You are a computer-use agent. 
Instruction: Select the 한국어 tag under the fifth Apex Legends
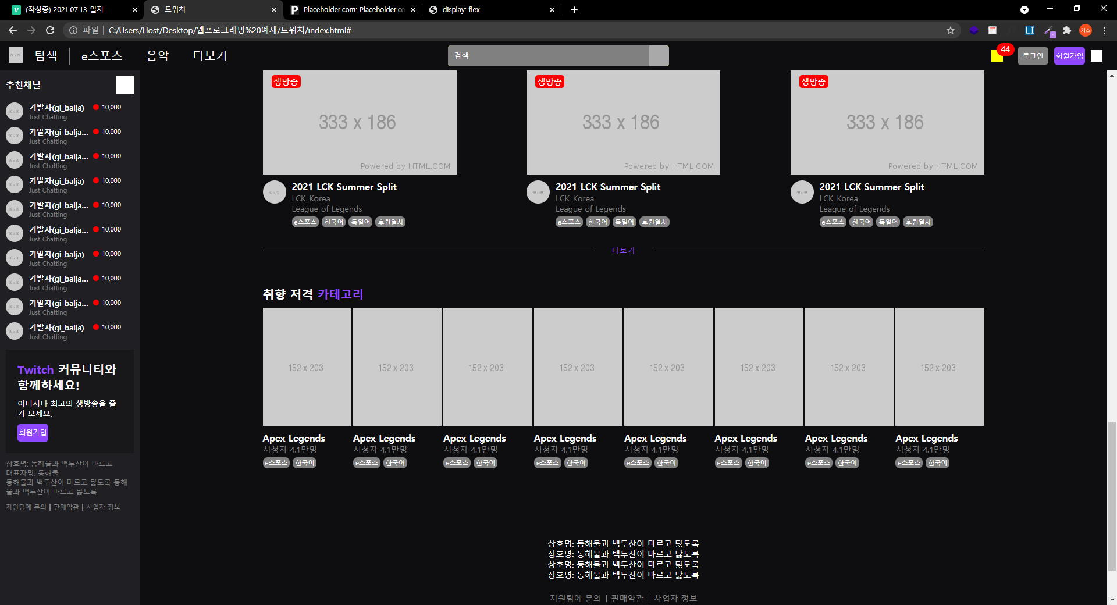point(667,463)
